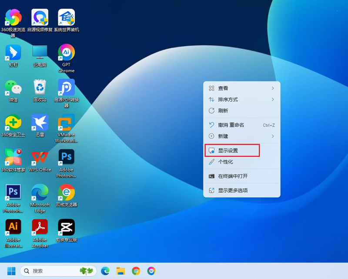This screenshot has width=348, height=279.
Task: Select the 系统世界装机 desktop icon
Action: point(67,17)
